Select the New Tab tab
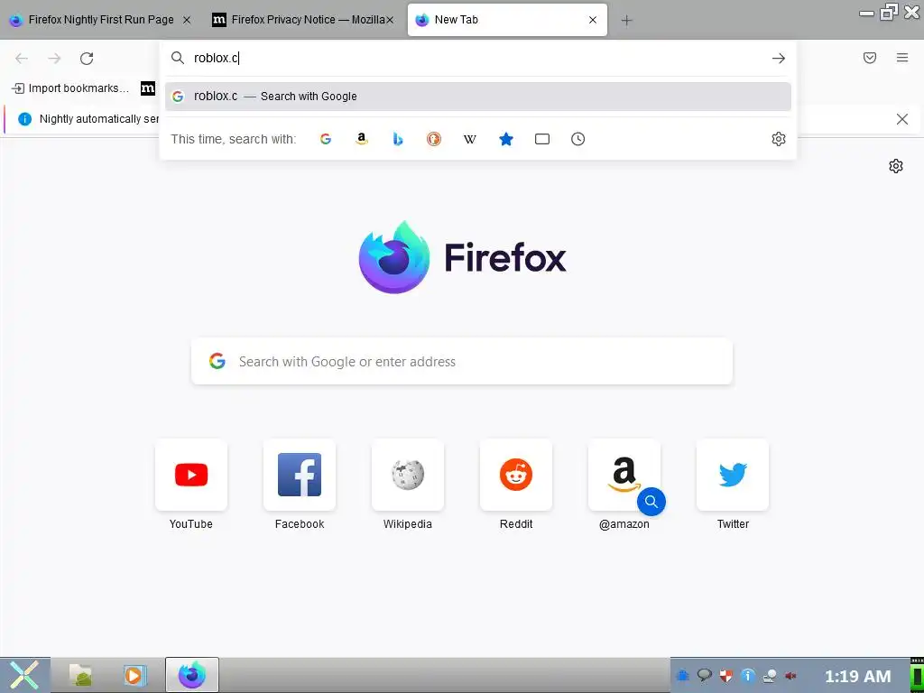 [x=507, y=20]
